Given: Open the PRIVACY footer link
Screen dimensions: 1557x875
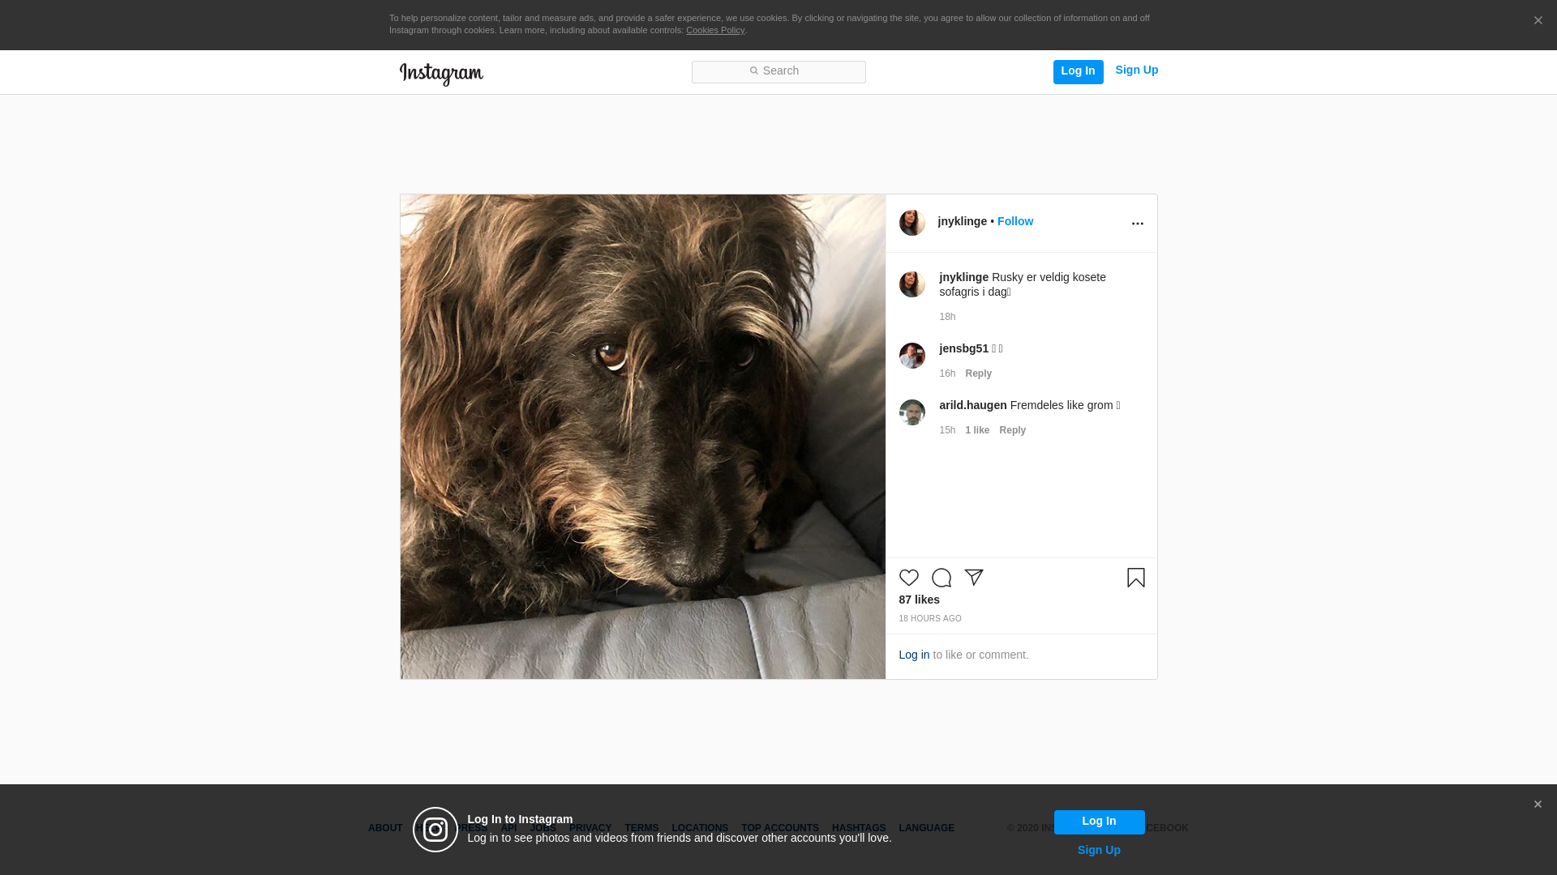Looking at the screenshot, I should 590,828.
